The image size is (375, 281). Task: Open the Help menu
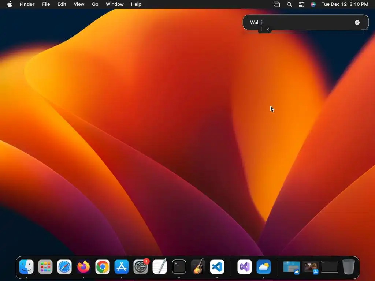pyautogui.click(x=136, y=4)
